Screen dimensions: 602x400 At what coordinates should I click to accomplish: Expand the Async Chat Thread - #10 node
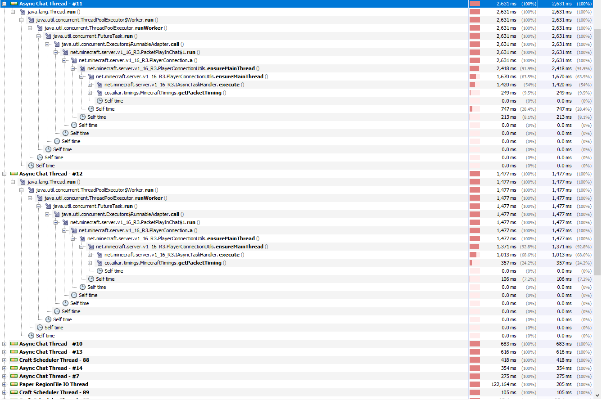[5, 344]
